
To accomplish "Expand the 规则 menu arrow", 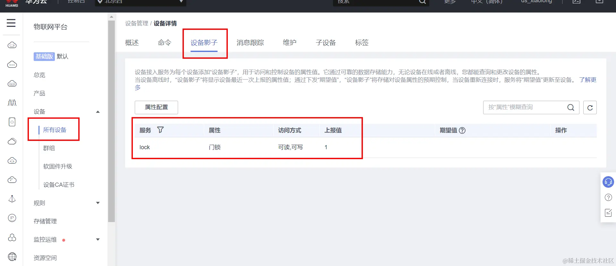I will (x=98, y=203).
